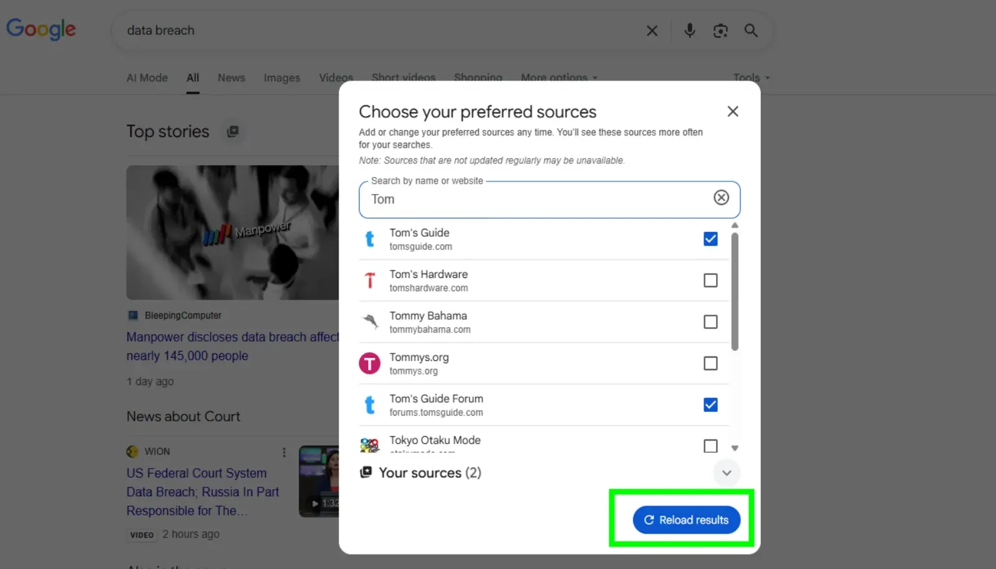
Task: Open Google Lens image search icon
Action: 720,31
